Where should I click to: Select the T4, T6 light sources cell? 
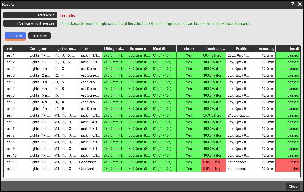click(x=65, y=89)
